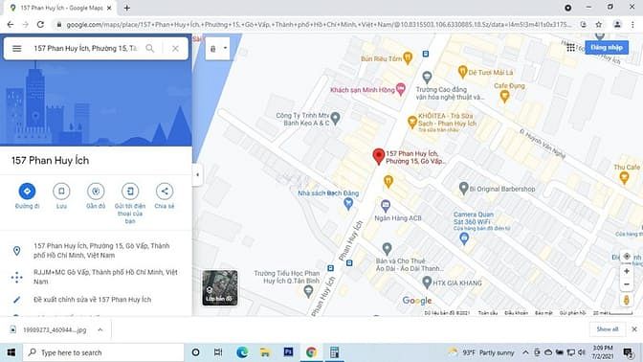
Task: Send to your phone icon
Action: (130, 192)
